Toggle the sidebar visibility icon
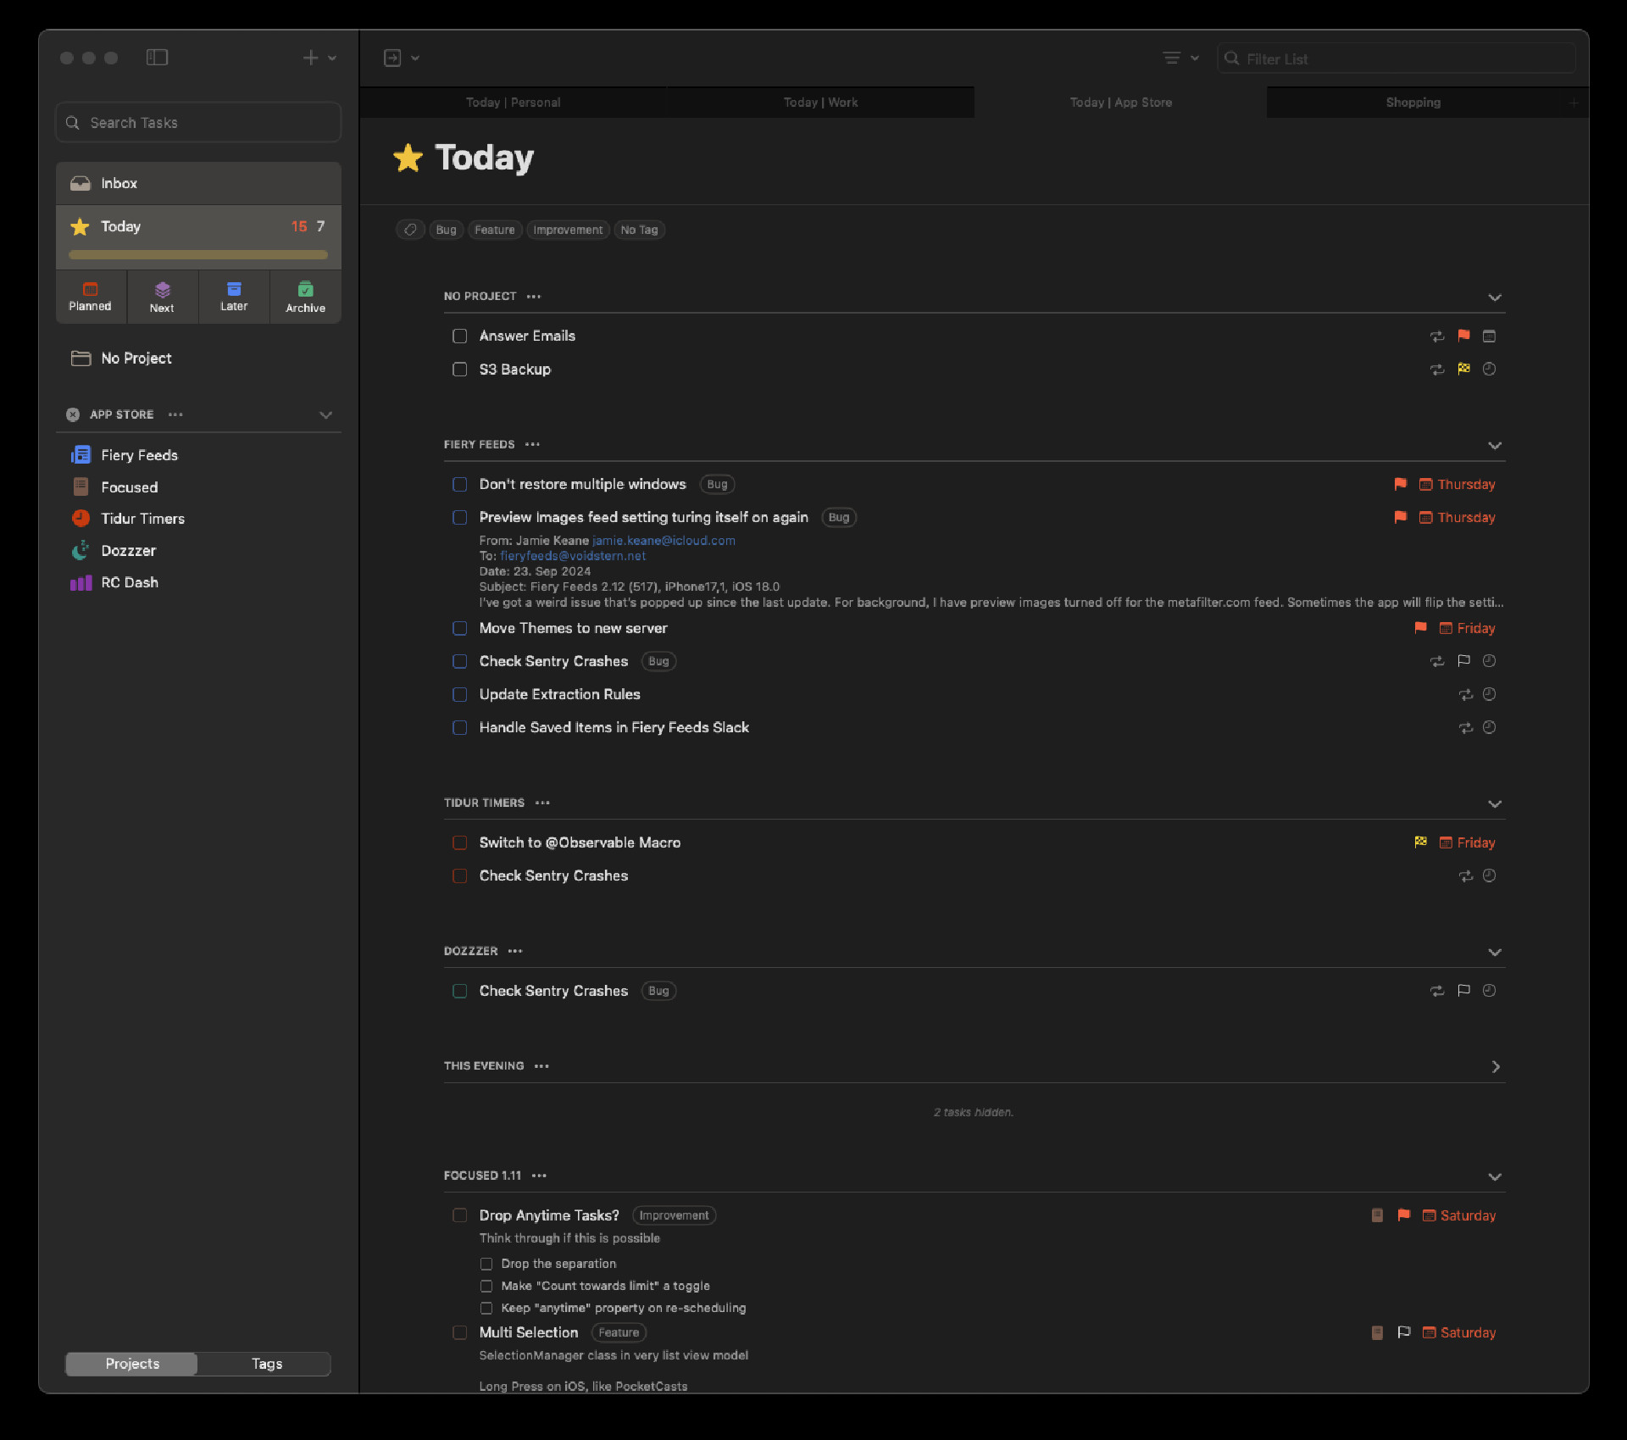 pos(157,58)
